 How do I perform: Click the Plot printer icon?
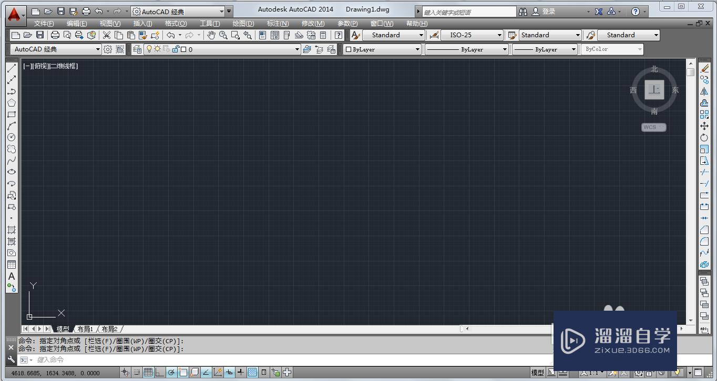[x=55, y=35]
